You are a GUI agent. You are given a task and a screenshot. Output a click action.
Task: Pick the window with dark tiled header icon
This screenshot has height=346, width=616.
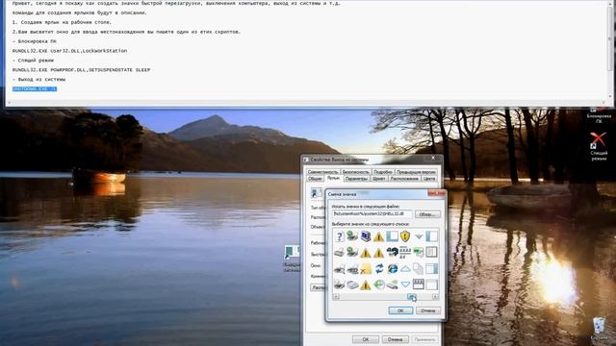pyautogui.click(x=419, y=284)
